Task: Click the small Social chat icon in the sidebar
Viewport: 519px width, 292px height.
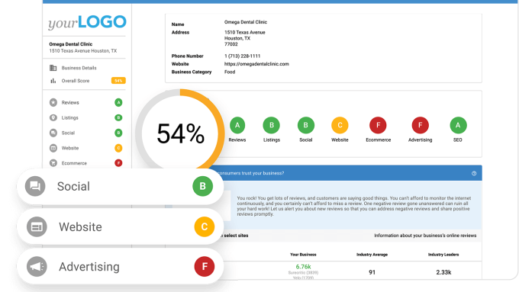Action: tap(53, 133)
